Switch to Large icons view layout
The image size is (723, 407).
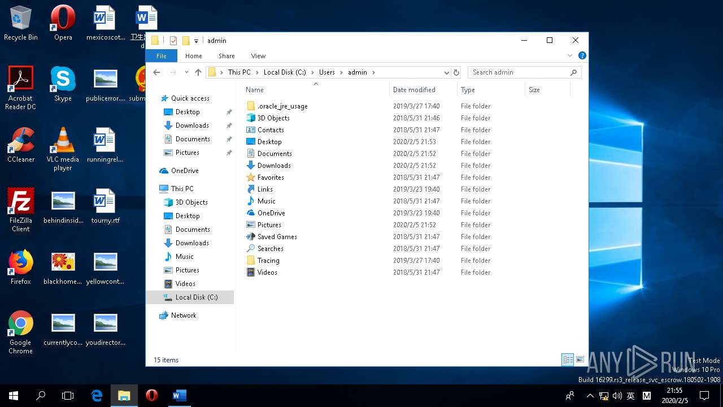pos(580,360)
